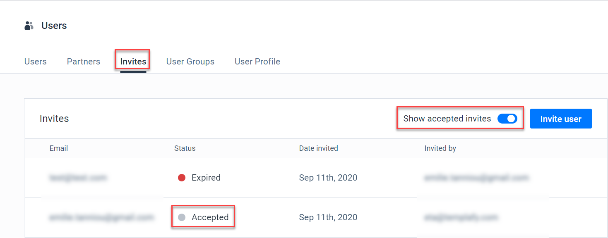
Task: Click the Users people icon in the header
Action: pos(29,25)
